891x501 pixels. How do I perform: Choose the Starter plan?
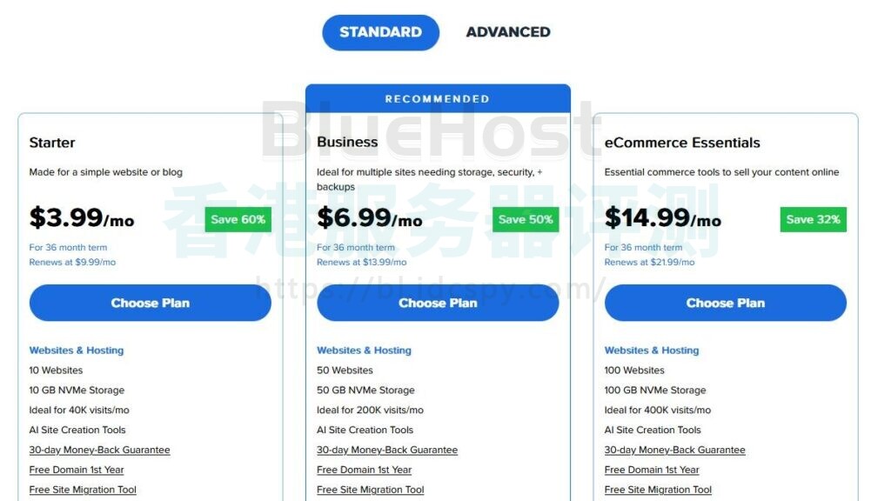[151, 303]
